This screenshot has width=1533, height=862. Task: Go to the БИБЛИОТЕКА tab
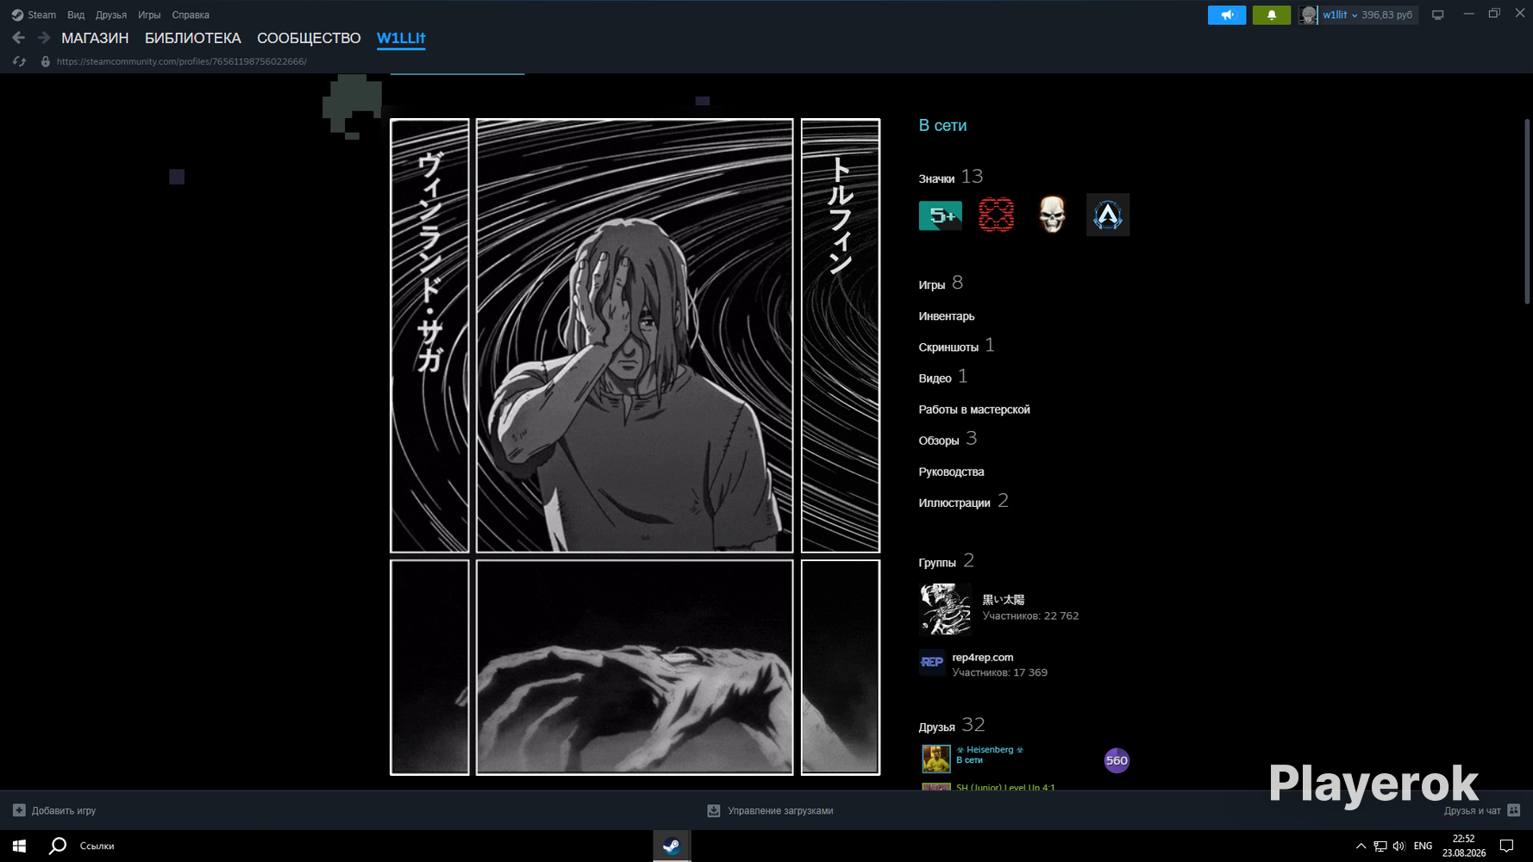[x=193, y=38]
